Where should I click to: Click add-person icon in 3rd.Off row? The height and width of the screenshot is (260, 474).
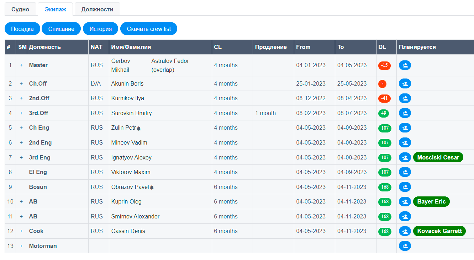click(405, 113)
